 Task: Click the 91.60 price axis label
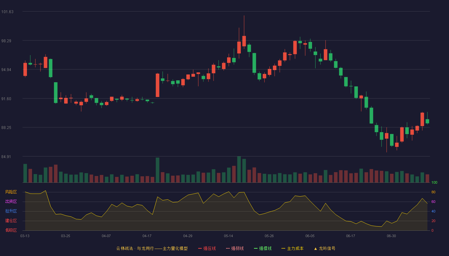tap(6, 99)
